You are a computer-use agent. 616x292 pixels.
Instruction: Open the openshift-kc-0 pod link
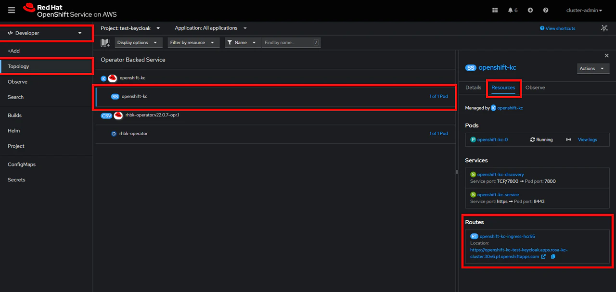492,140
